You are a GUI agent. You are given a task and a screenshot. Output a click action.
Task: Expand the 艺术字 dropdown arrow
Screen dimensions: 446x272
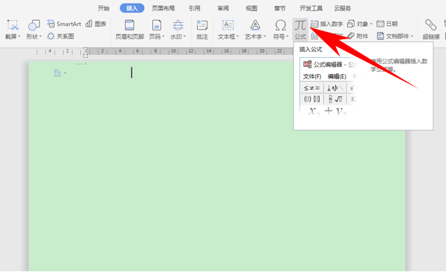point(265,36)
